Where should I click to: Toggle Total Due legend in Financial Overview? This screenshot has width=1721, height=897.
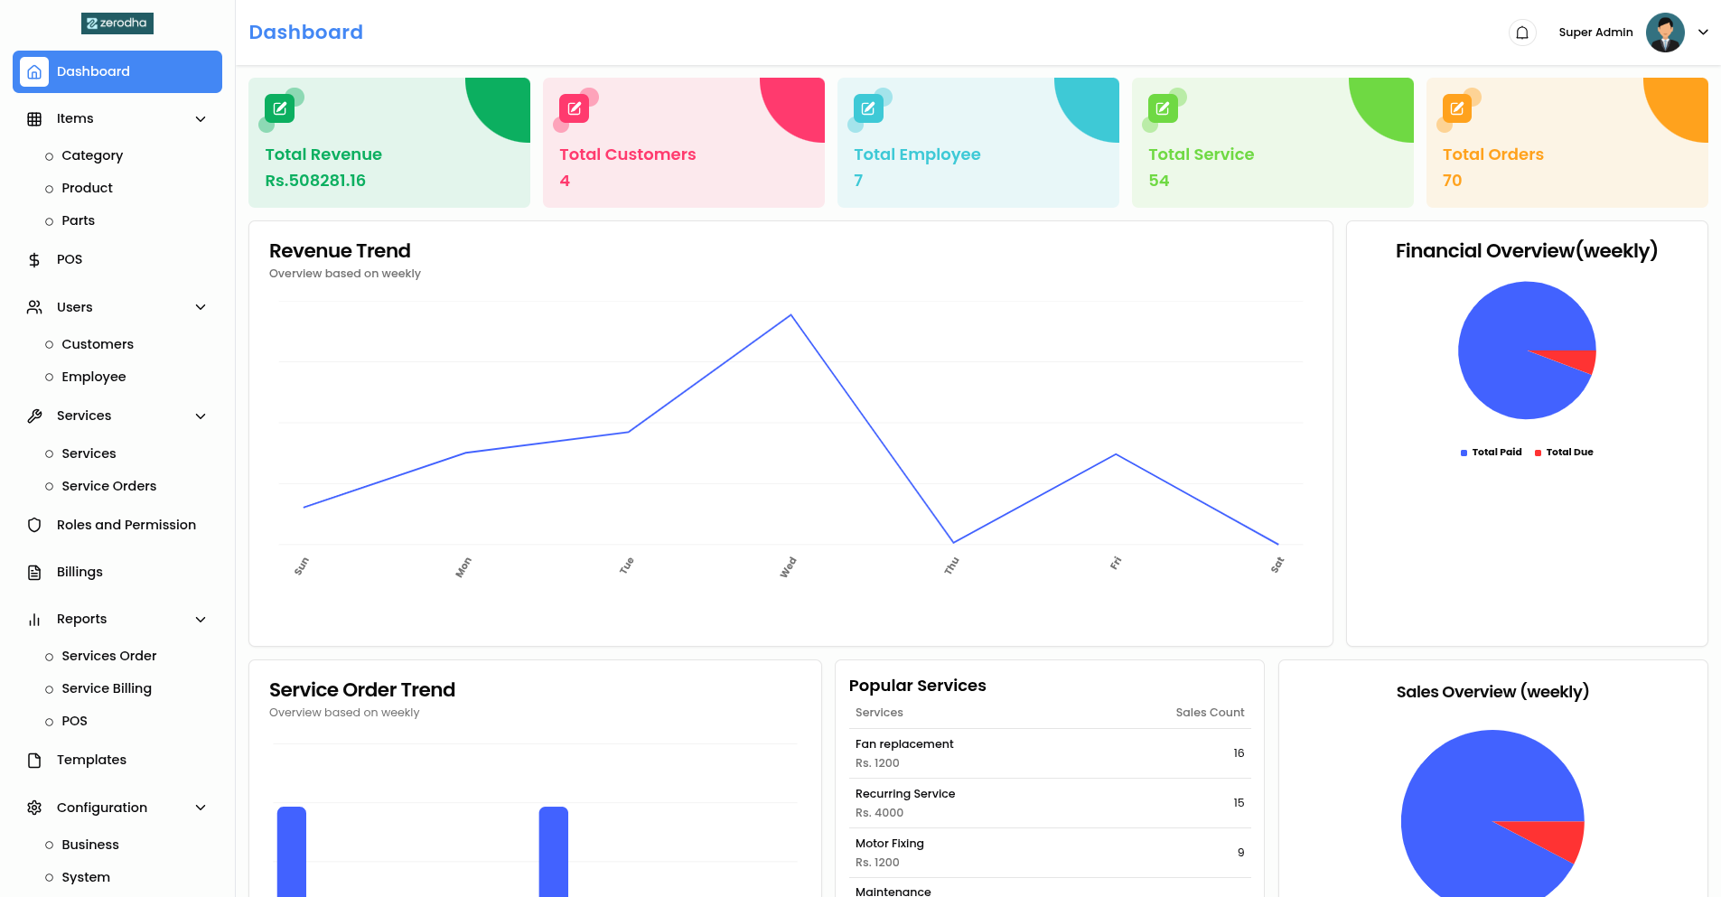[1565, 453]
